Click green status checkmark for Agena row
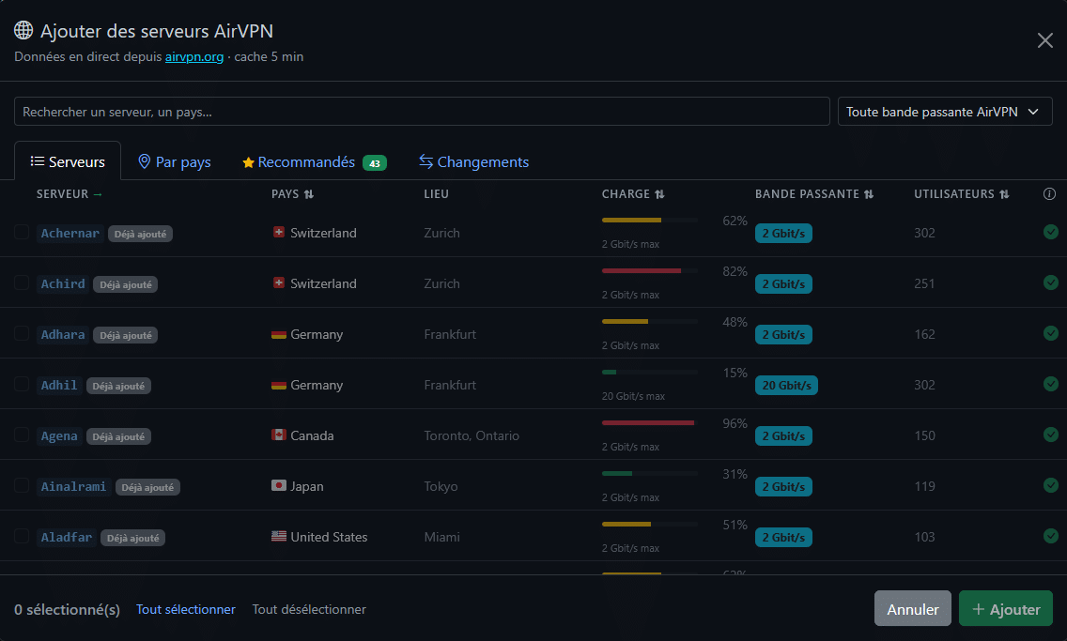 [x=1051, y=435]
